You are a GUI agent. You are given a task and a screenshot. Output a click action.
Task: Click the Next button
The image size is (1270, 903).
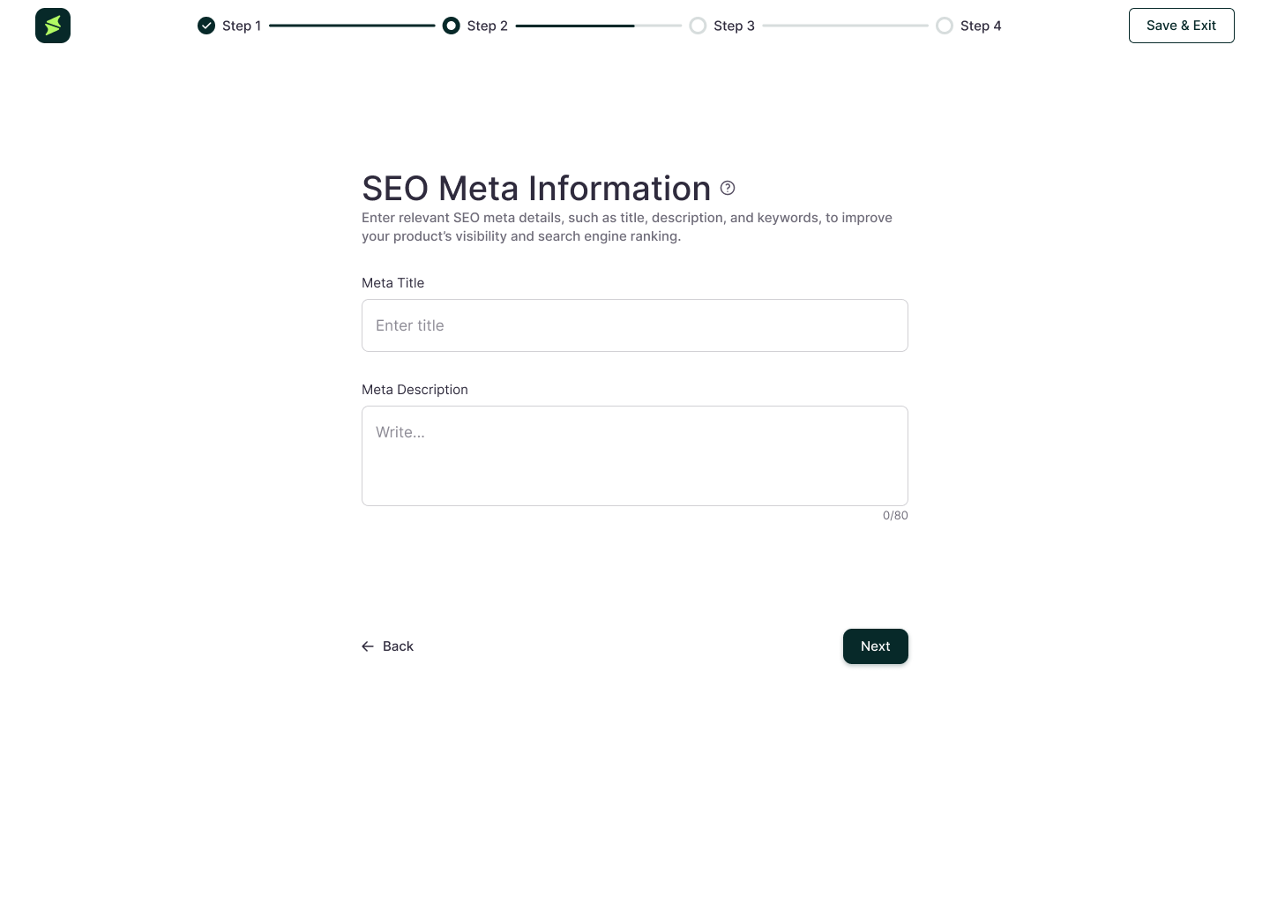[876, 646]
